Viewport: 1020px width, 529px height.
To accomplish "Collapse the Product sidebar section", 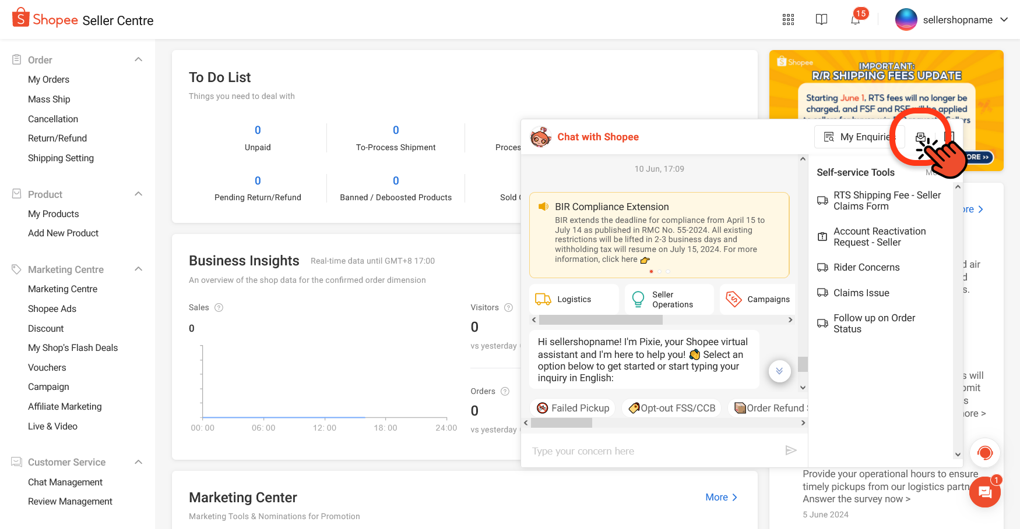I will click(139, 194).
